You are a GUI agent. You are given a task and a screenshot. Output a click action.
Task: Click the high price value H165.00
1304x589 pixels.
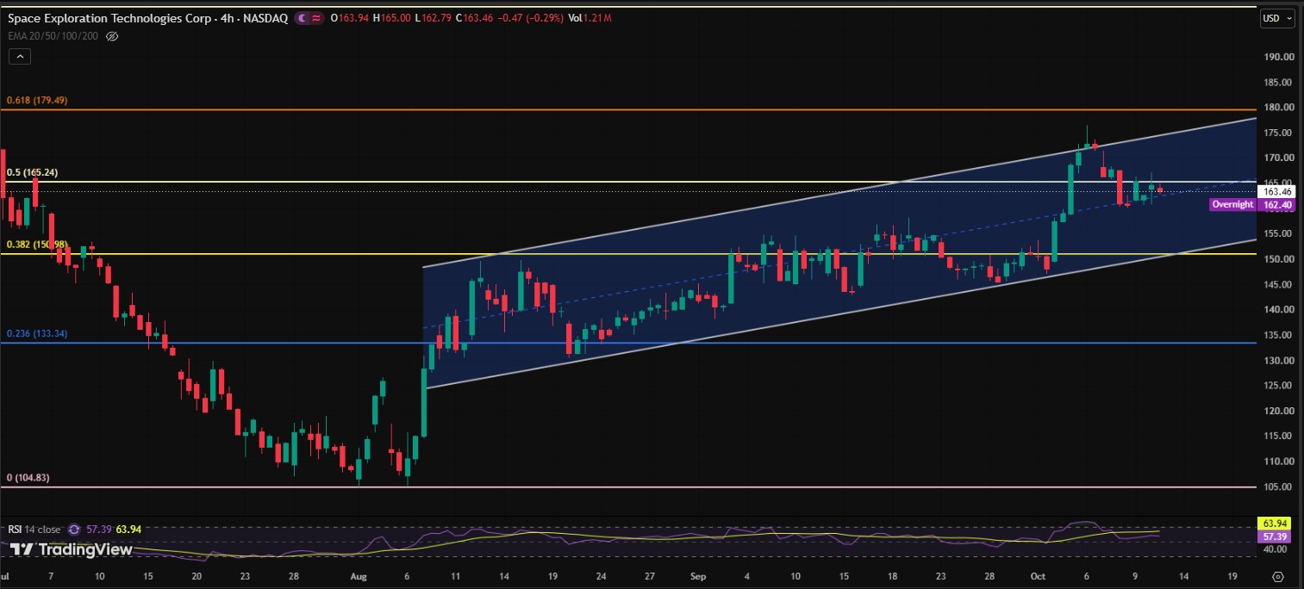(393, 17)
